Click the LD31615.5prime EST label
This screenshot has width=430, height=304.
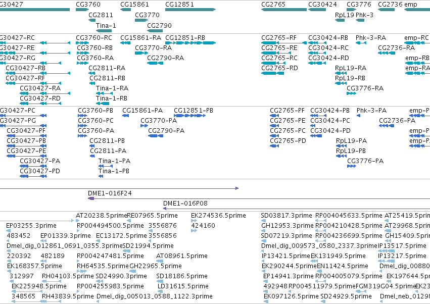[183, 286]
